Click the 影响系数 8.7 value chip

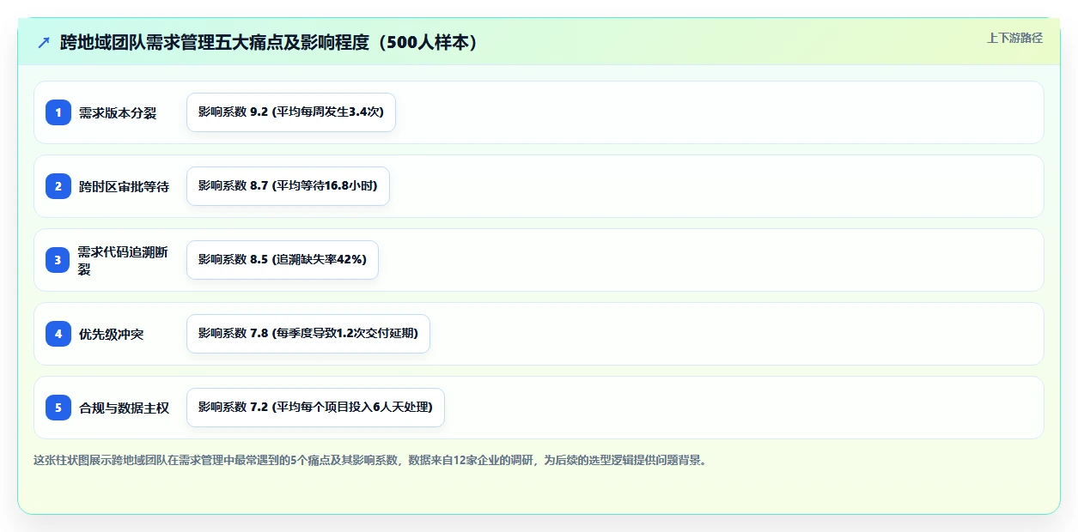coord(288,186)
